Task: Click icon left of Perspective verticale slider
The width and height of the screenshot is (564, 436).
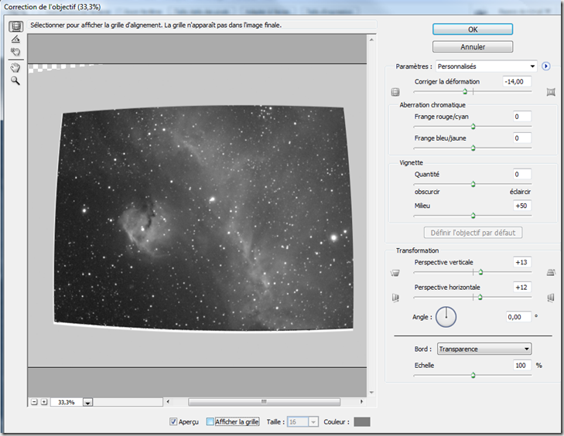Action: pyautogui.click(x=396, y=273)
